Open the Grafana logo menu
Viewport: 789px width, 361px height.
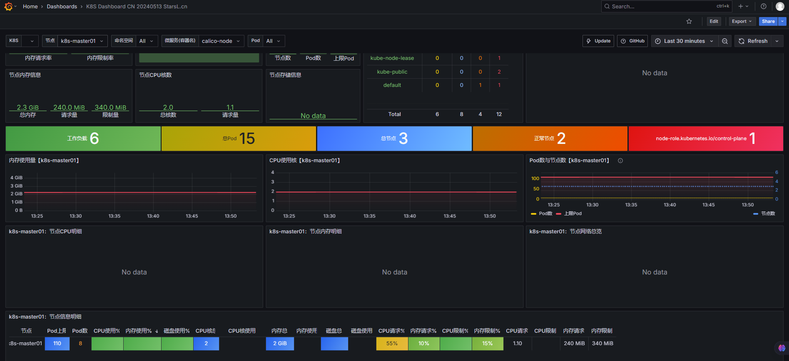coord(8,7)
